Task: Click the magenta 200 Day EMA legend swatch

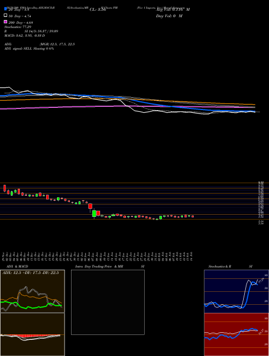Action: [x=5, y=22]
